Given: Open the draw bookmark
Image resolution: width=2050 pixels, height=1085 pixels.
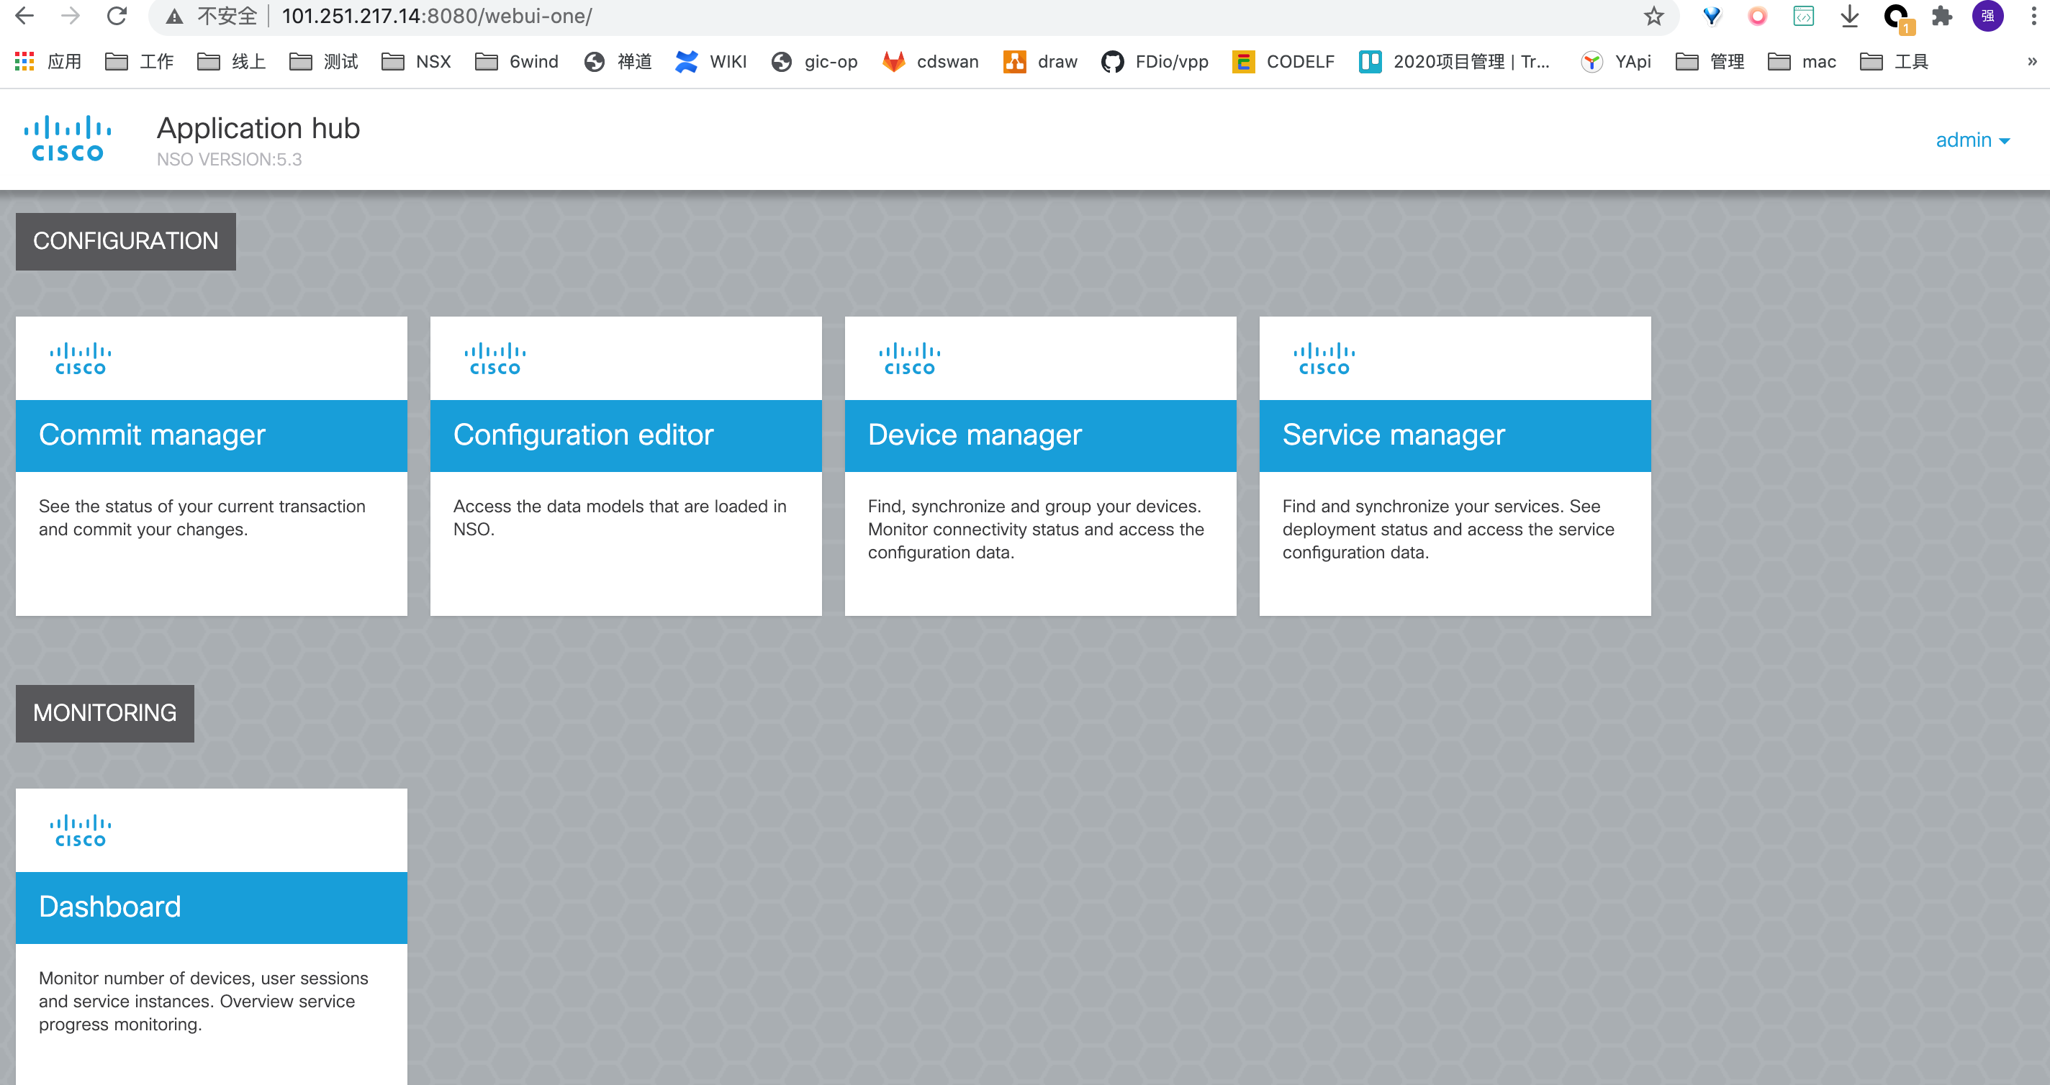Looking at the screenshot, I should click(x=1040, y=61).
